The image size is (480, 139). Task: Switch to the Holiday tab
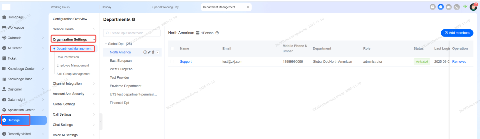[x=106, y=7]
